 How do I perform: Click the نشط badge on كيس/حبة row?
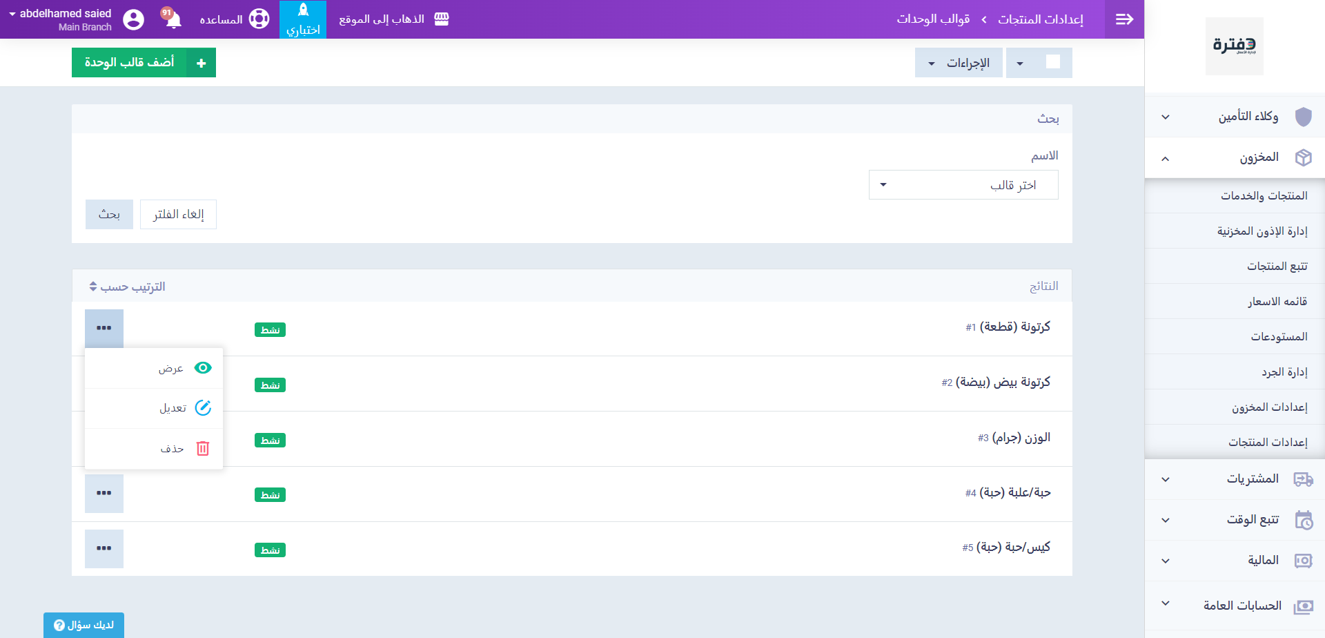(270, 550)
